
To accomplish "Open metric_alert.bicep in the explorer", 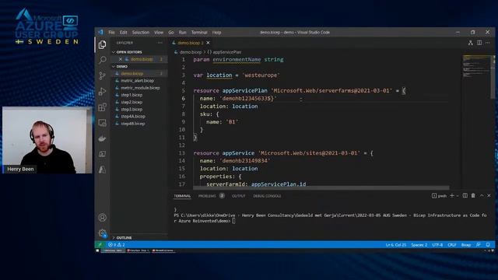I will (x=137, y=81).
